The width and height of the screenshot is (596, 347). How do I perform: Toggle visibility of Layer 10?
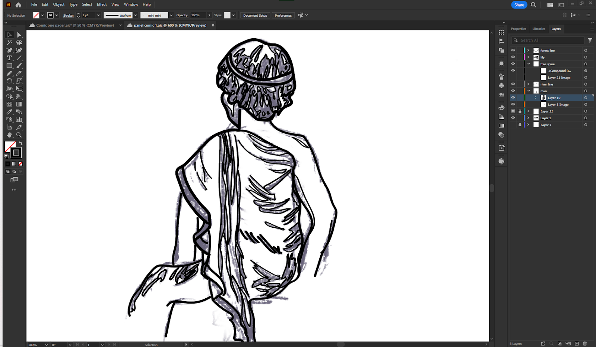coord(513,98)
